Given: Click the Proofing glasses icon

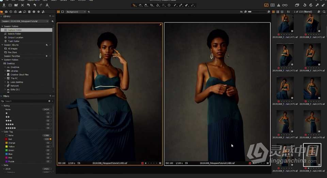Looking at the screenshot, I should click(285, 5).
